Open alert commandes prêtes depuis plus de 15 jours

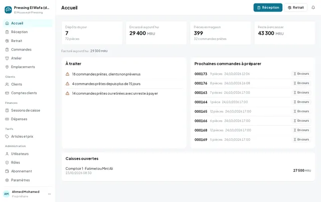(124, 84)
